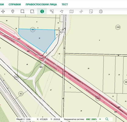Viewport: 127px width, 122px height.
Task: Open the СПРАВКИ menu
Action: tap(15, 5)
